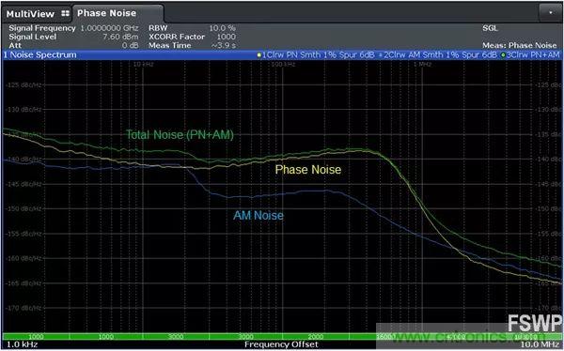This screenshot has height=351, width=564.
Task: Click the MultiView grid icon
Action: (65, 13)
